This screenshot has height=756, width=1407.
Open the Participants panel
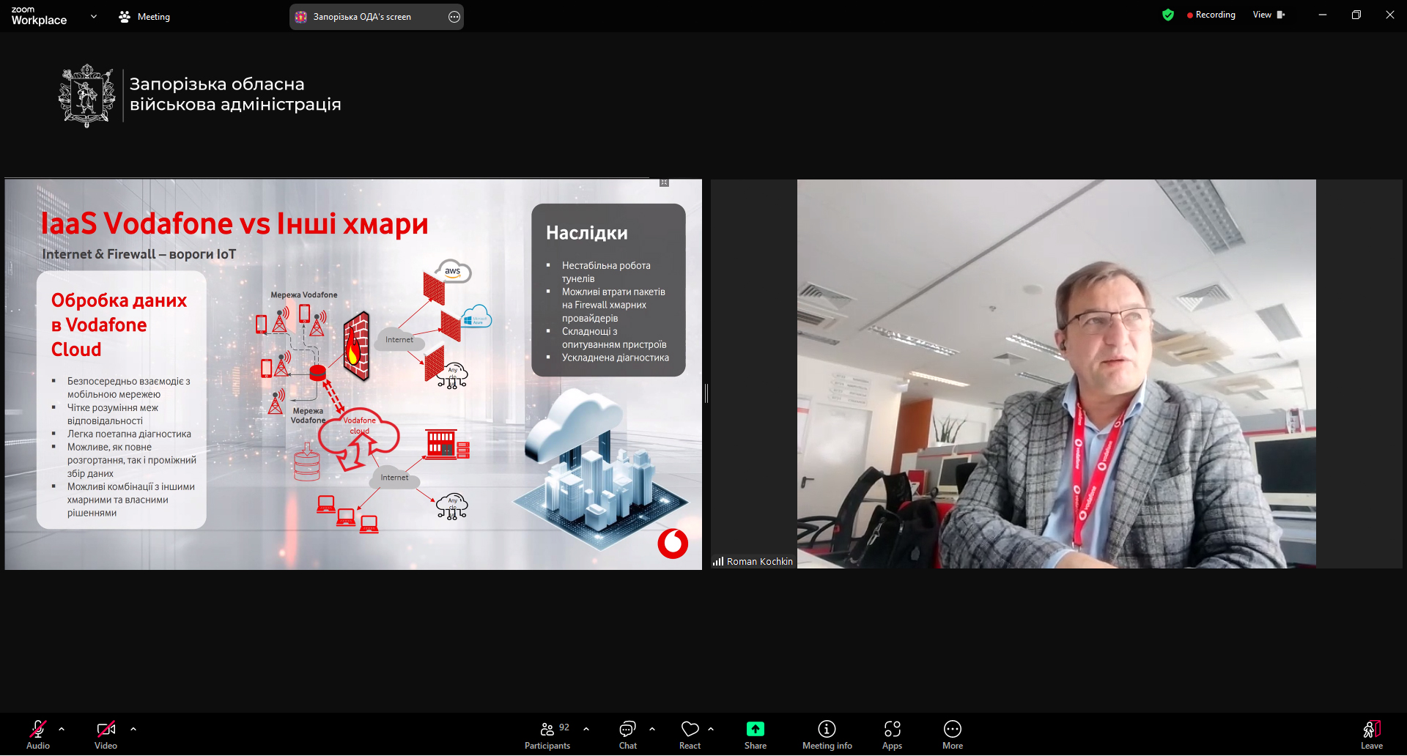(x=547, y=734)
